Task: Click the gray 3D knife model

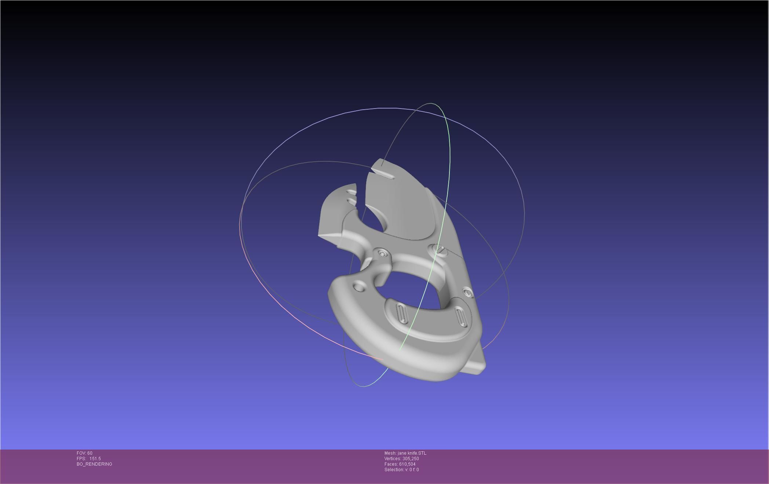Action: [402, 270]
